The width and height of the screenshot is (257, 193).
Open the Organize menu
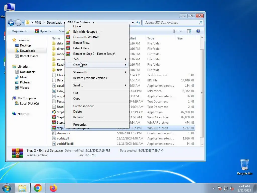tap(19, 31)
